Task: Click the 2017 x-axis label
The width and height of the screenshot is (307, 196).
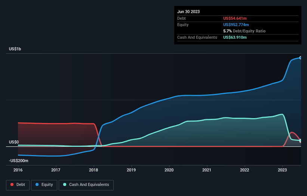Action: coord(56,170)
